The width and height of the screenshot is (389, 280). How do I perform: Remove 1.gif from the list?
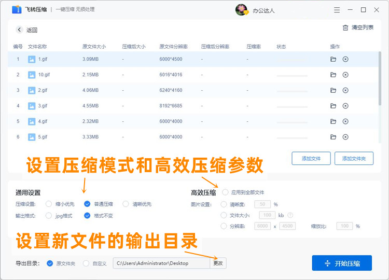point(345,59)
